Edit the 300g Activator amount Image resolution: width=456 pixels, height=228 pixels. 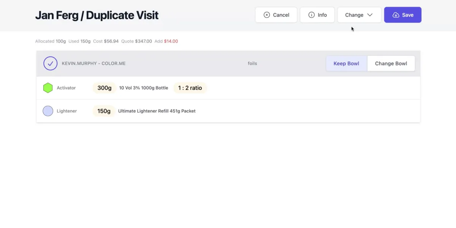104,88
